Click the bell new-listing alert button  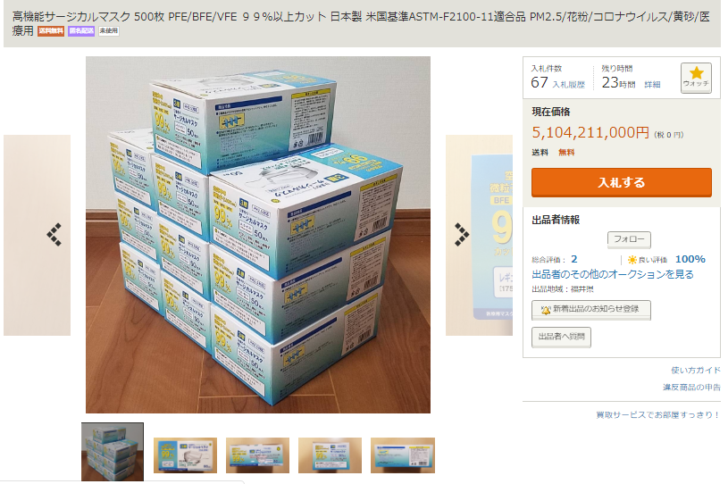(591, 310)
